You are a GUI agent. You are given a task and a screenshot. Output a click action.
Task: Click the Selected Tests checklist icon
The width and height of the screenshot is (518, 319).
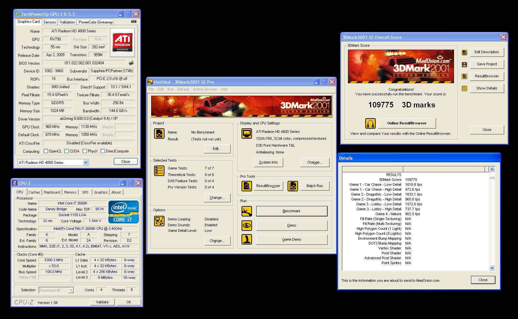(159, 171)
